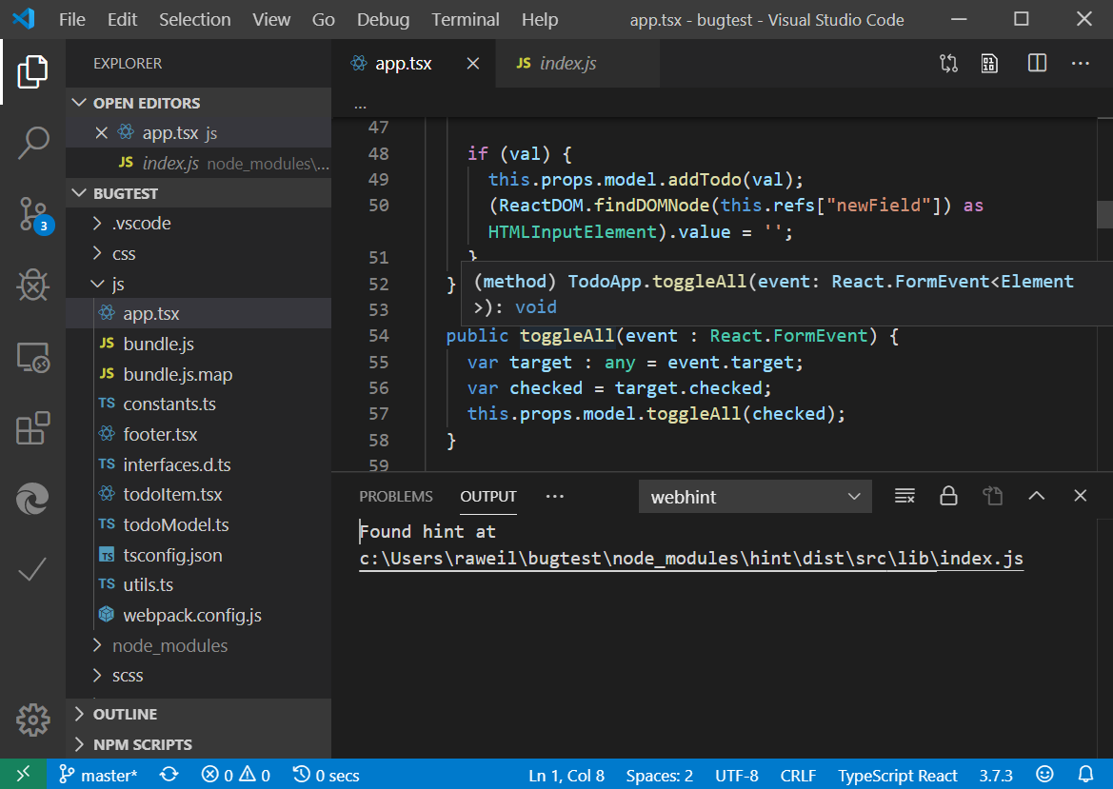
Task: Open the Debug menu
Action: tap(383, 19)
